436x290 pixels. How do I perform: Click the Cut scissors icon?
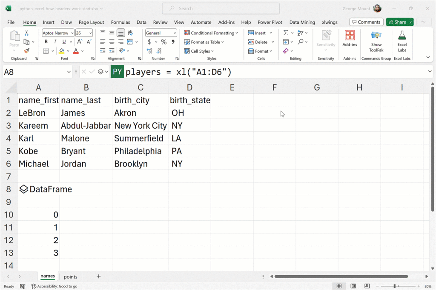coord(27,33)
